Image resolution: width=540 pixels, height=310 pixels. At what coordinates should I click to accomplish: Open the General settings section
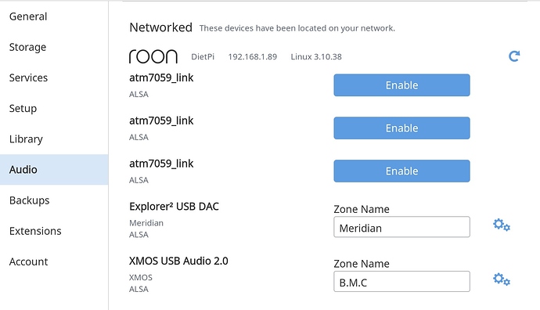(28, 16)
